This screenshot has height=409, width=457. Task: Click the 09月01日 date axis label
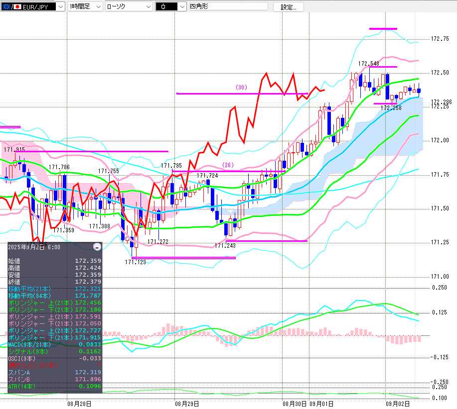tap(321, 404)
